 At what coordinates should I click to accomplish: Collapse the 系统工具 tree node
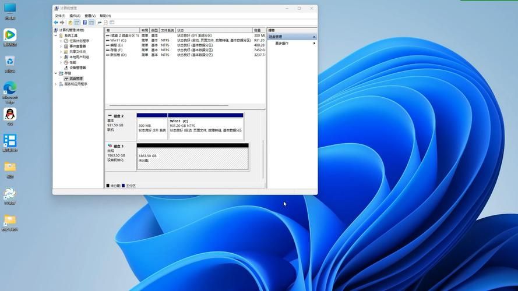point(56,36)
